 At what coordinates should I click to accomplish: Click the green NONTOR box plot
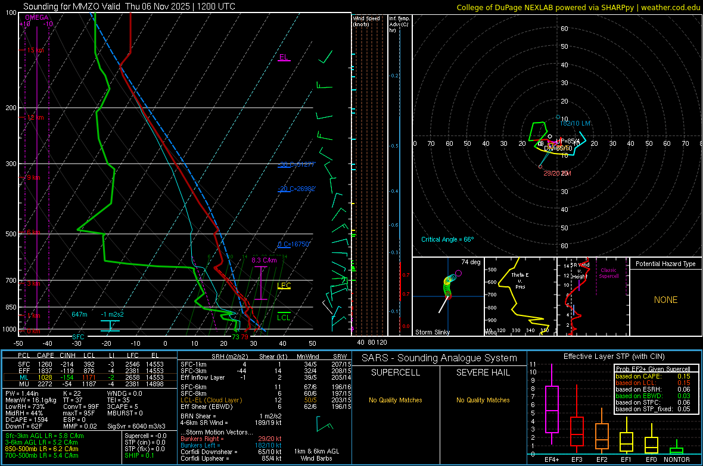coord(677,448)
